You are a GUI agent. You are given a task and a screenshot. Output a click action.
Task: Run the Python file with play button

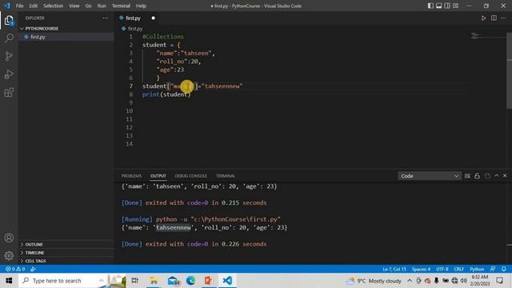tap(483, 18)
